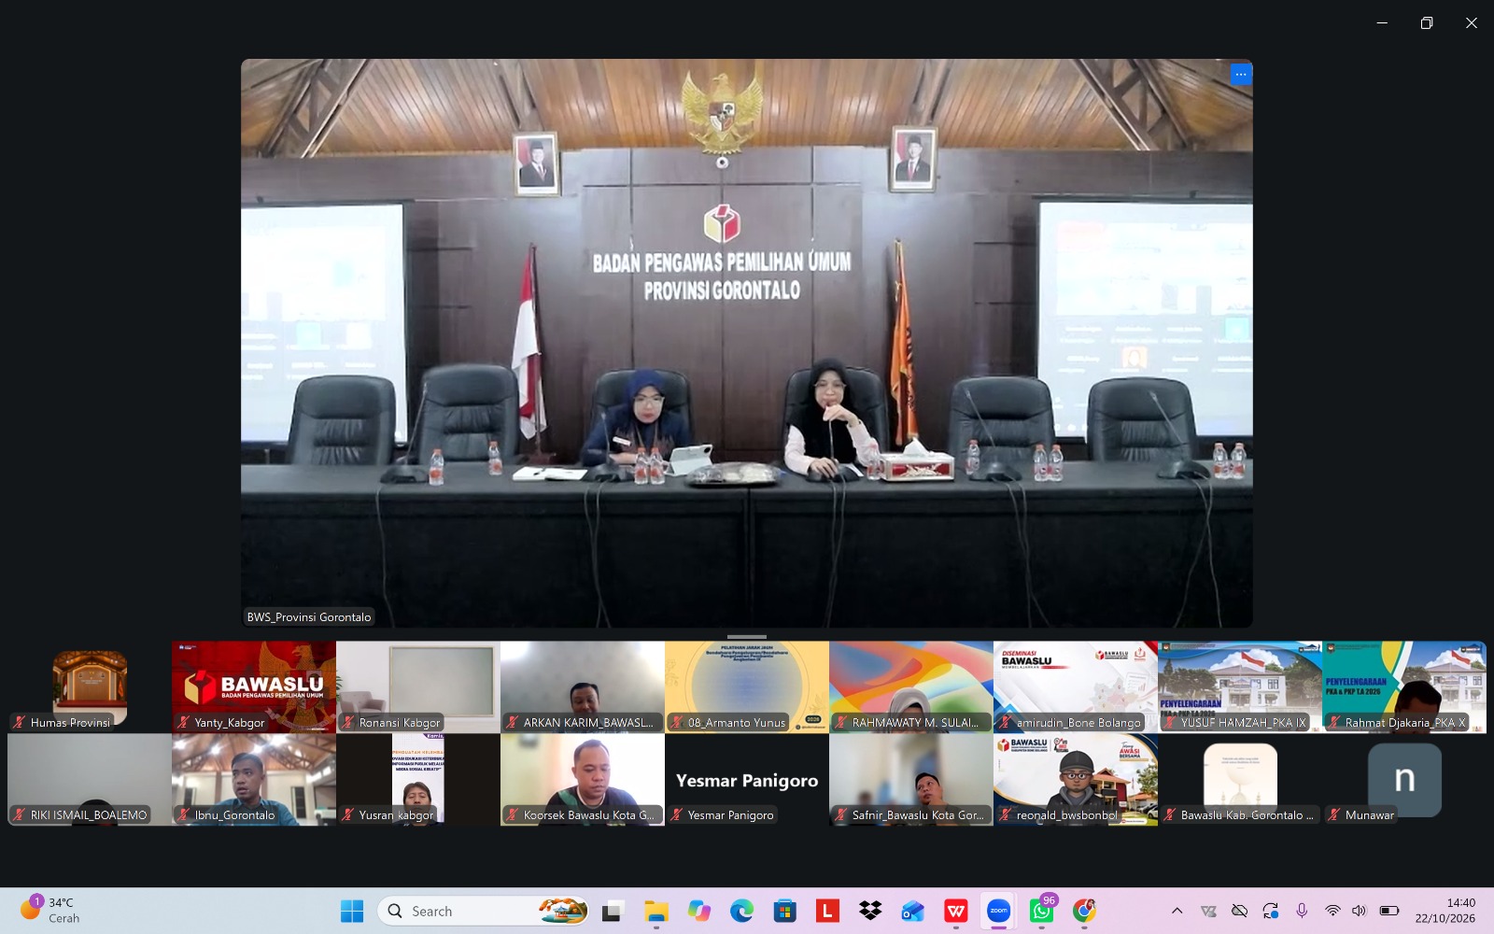This screenshot has width=1494, height=934.
Task: Select the RIKI ISMAIL_BOALEMO participant tile
Action: [x=90, y=779]
